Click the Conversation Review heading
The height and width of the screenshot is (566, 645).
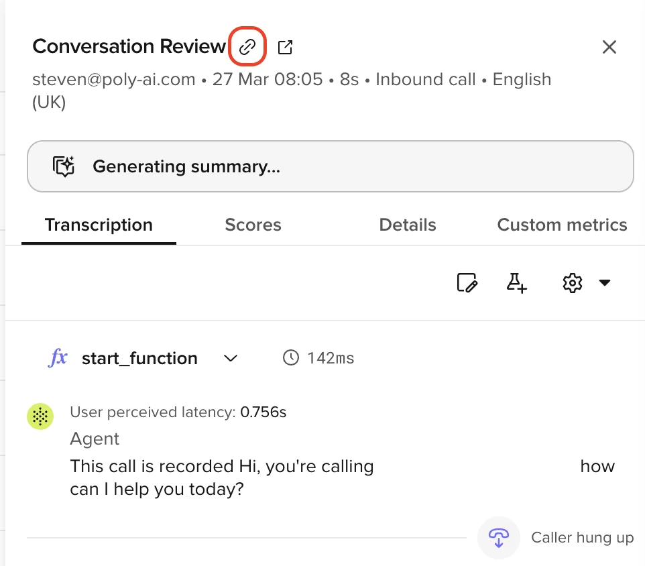[129, 46]
